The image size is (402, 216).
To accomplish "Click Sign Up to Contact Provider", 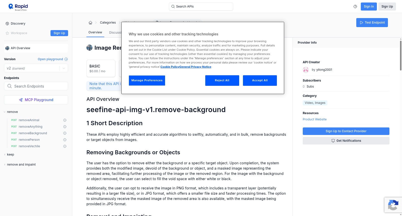I will (x=346, y=131).
